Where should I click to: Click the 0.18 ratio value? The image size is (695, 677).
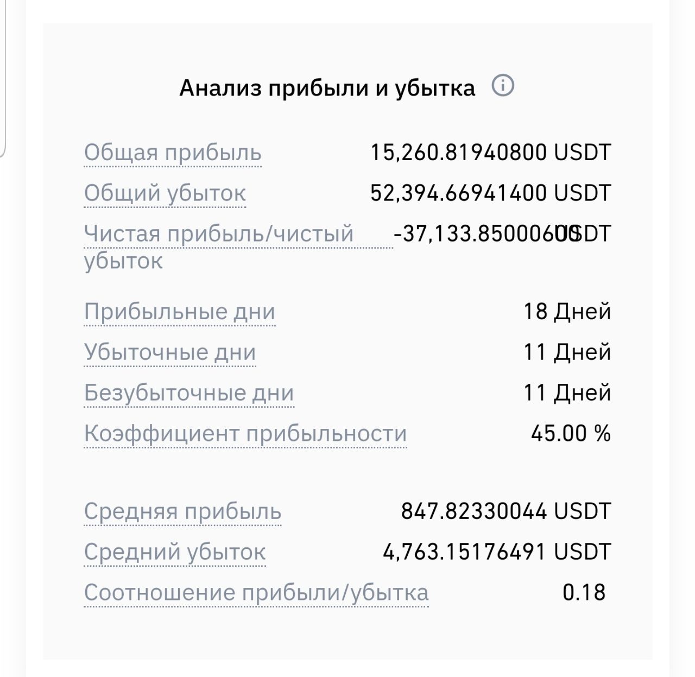[x=584, y=592]
